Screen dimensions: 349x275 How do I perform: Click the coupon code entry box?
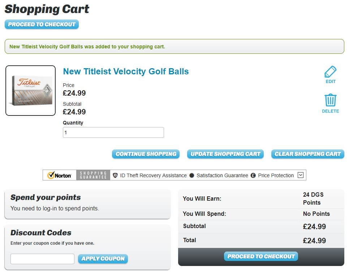[42, 259]
